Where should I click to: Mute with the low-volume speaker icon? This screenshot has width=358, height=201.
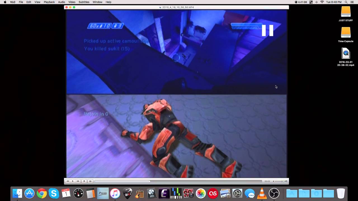click(x=274, y=181)
